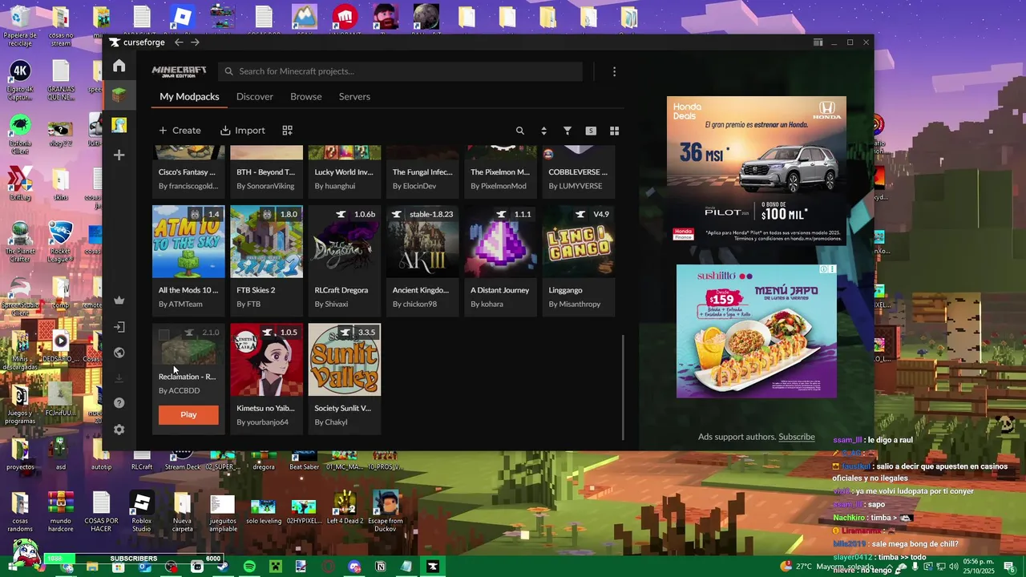Image resolution: width=1026 pixels, height=577 pixels.
Task: Click the 'BTH - Beyond T...' modpack title
Action: point(265,172)
